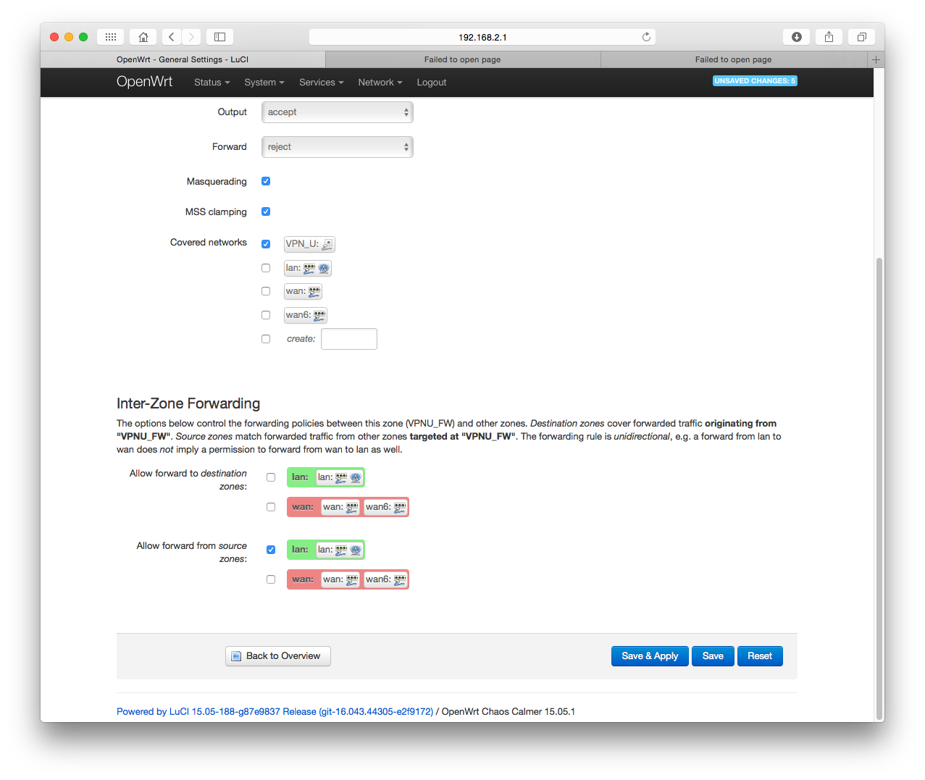Check lan covered network checkbox

[266, 268]
